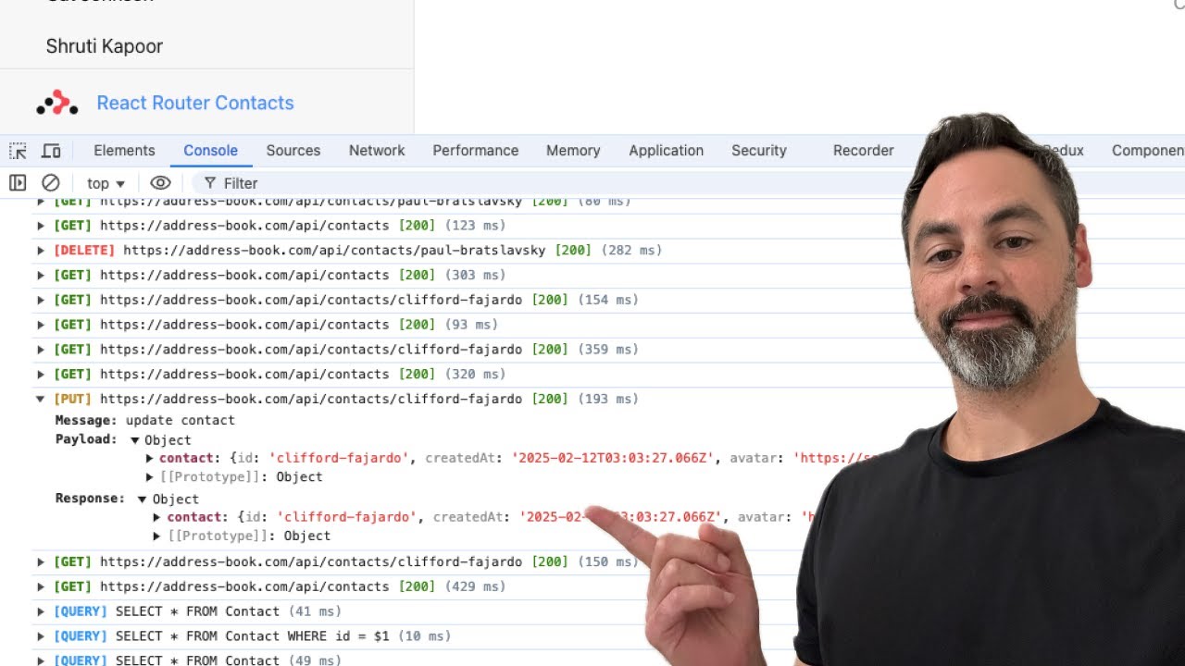Switch to the Memory tab

573,151
